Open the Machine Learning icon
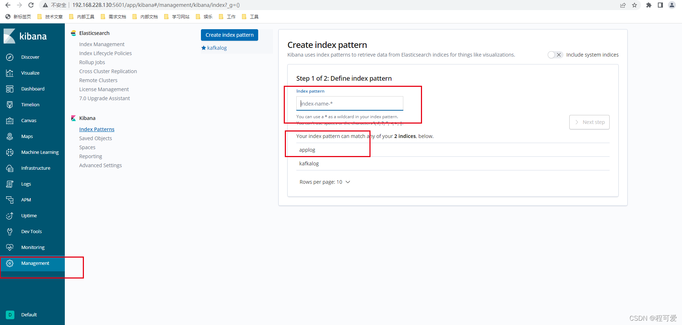This screenshot has width=682, height=325. 10,152
